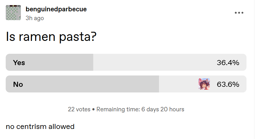Click the vertical line at the right edge
The height and width of the screenshot is (139, 256).
pos(254,69)
